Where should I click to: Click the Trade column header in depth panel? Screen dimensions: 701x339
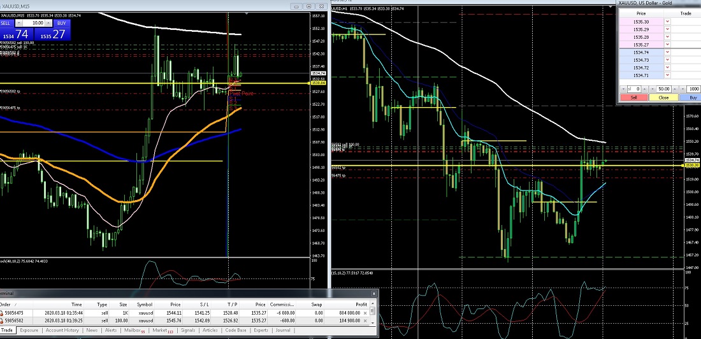click(685, 13)
